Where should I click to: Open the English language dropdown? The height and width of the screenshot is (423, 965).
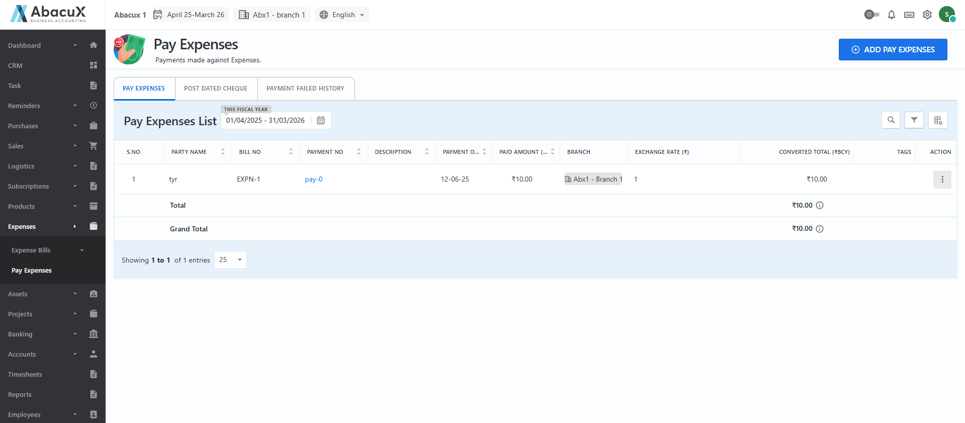pos(342,15)
